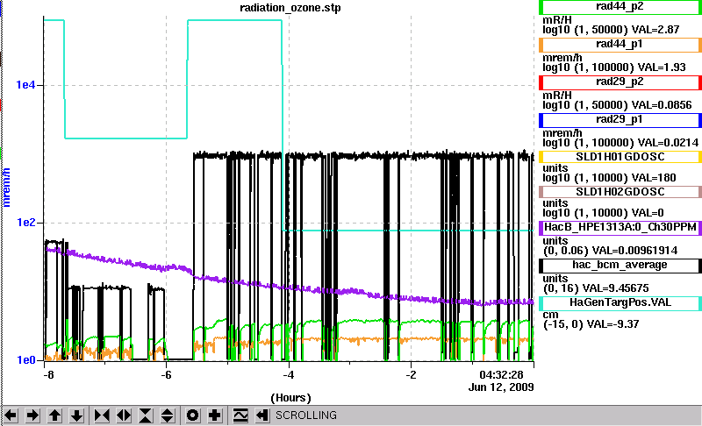
Task: Click the 04:32:28 timestamp label
Action: click(x=501, y=374)
